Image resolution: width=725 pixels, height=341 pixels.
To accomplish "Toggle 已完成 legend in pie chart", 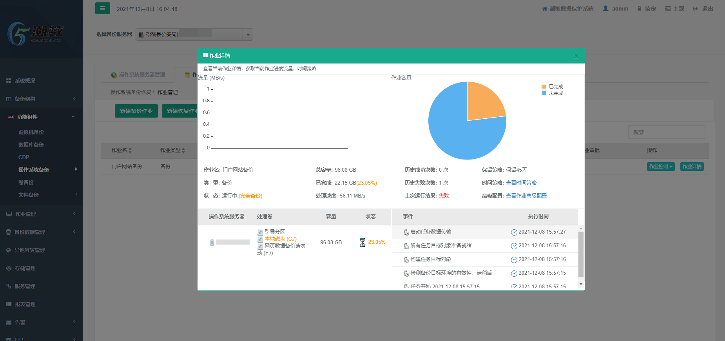I will click(552, 87).
